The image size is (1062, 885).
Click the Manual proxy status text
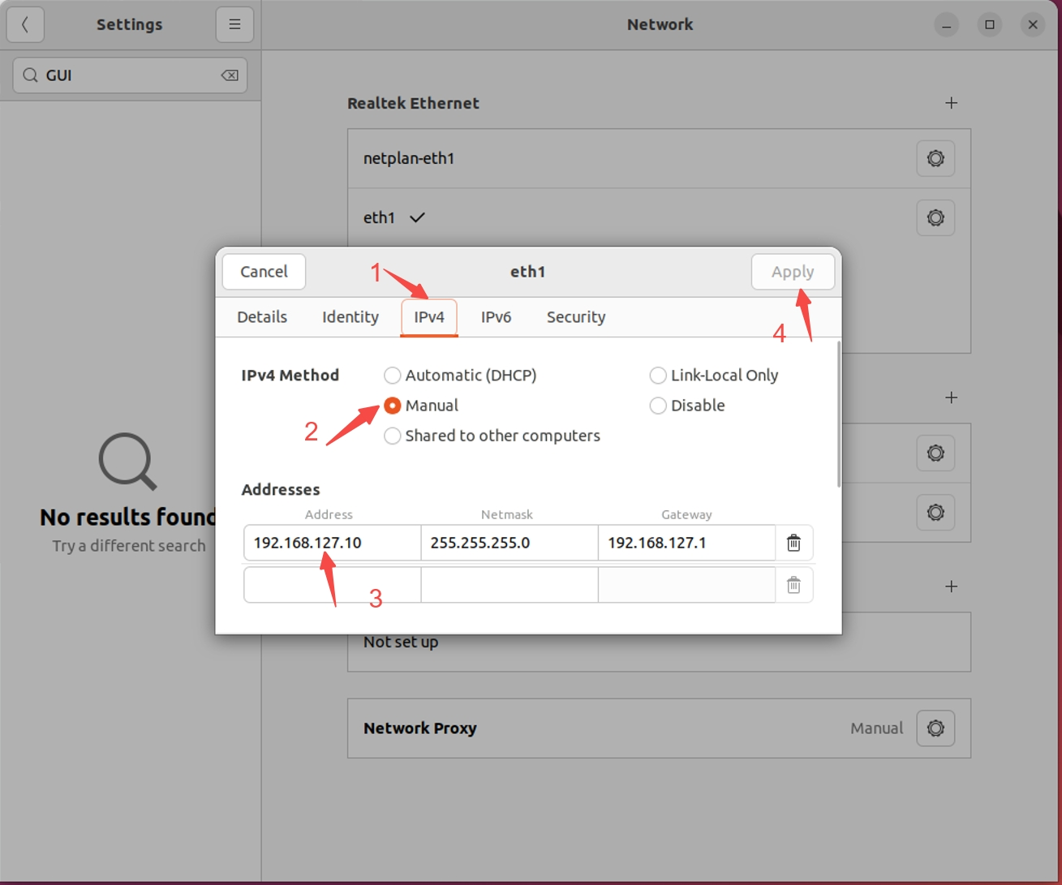tap(876, 728)
